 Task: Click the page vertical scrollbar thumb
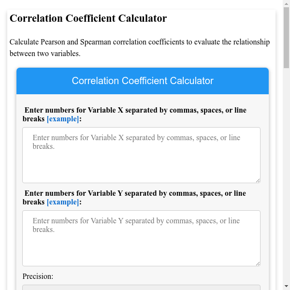click(286, 39)
